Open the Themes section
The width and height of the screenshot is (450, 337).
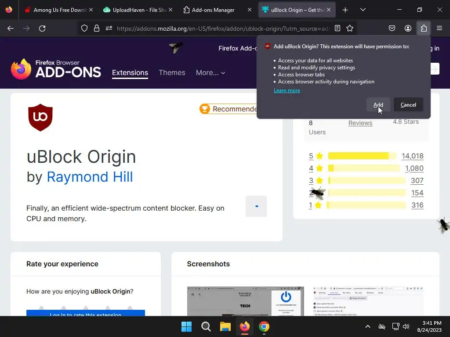coord(172,72)
